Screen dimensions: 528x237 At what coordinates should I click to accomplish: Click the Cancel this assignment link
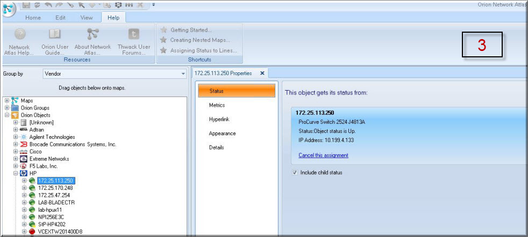323,155
